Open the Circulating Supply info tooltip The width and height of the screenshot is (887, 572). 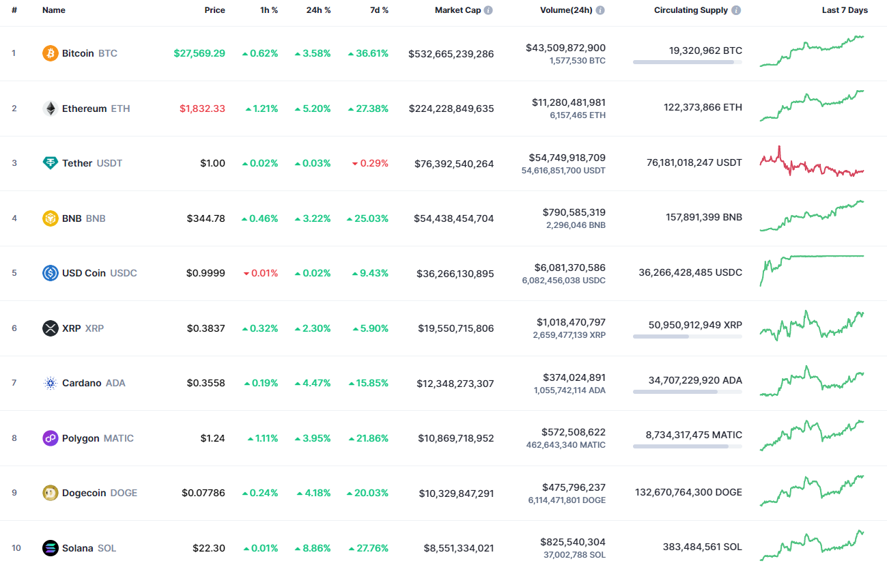pyautogui.click(x=735, y=10)
